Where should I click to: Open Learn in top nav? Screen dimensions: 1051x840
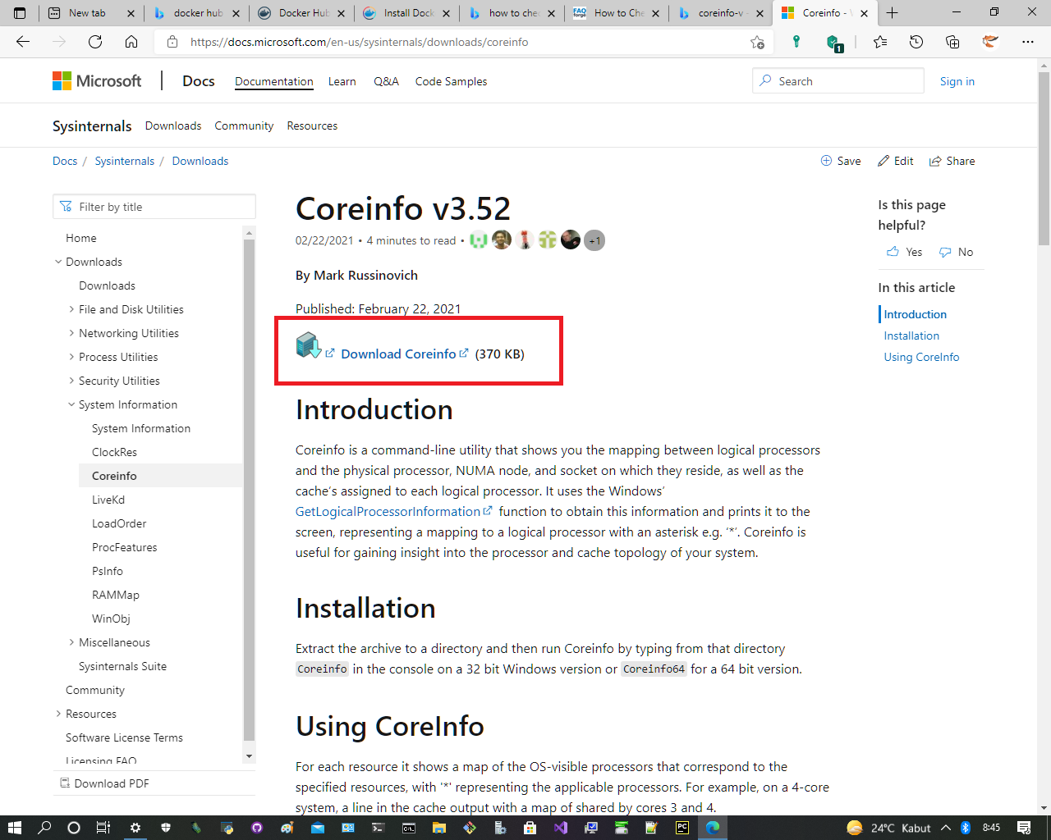(x=342, y=81)
